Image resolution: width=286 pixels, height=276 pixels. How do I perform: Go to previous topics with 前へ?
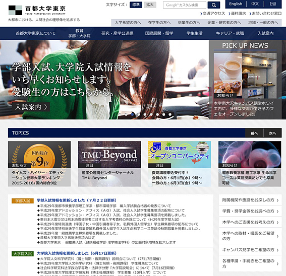(254, 133)
